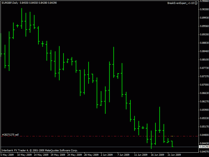The width and height of the screenshot is (209, 157).
Task: Click the 0.84430 price scale label
Action: (204, 143)
